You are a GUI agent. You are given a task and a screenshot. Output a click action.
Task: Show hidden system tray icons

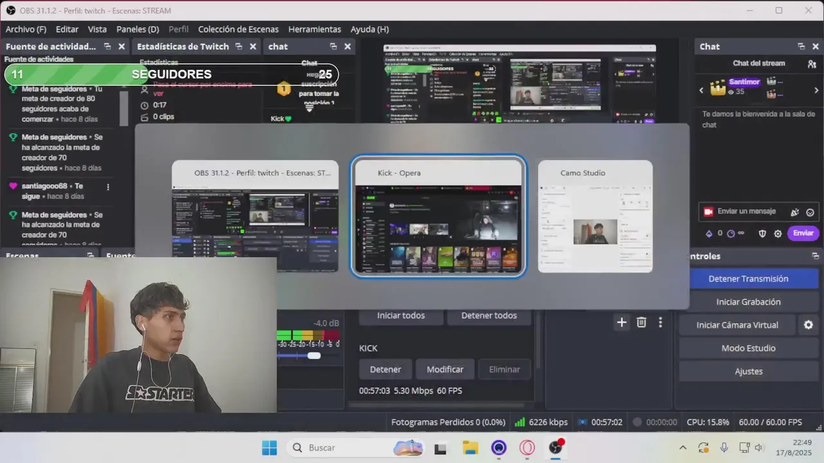coord(683,448)
